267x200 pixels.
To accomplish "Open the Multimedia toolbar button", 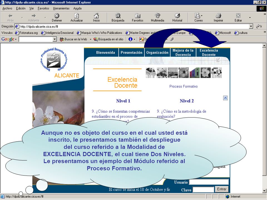I will (157, 17).
